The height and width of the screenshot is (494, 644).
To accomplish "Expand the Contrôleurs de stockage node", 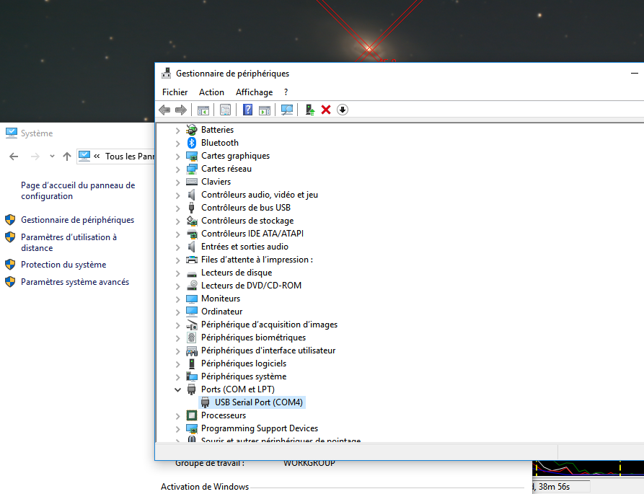I will [178, 221].
